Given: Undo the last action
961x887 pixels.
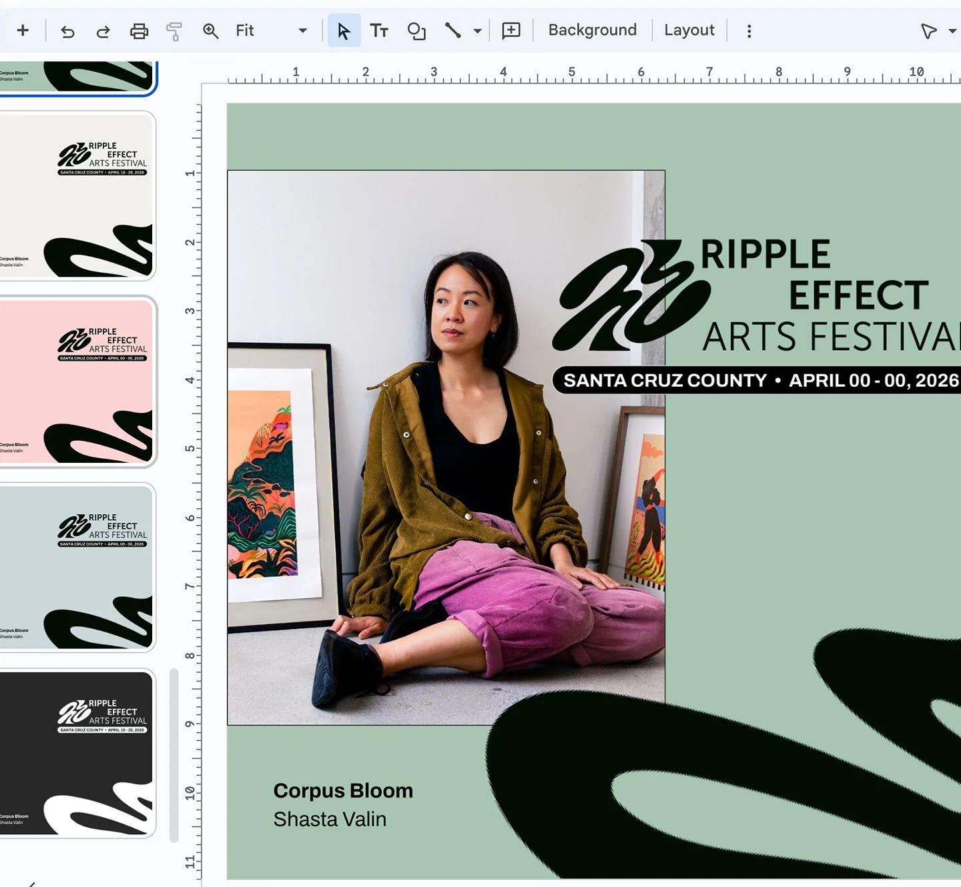Looking at the screenshot, I should coord(67,31).
